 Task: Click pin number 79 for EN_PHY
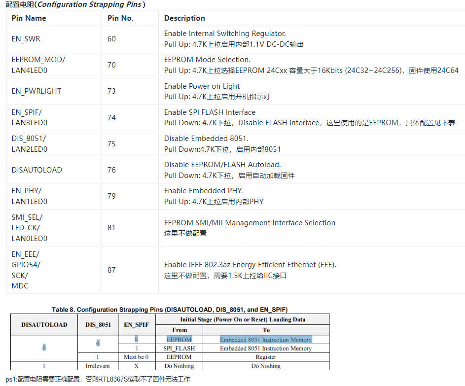(111, 196)
